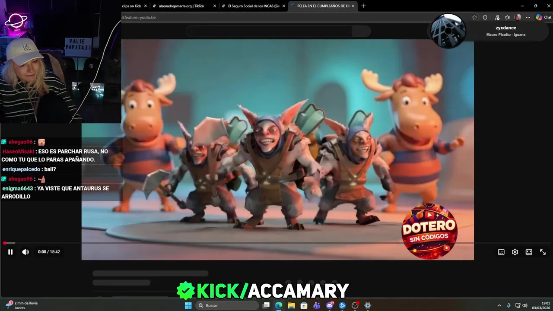Open the weather widget '2 mm de lluvia'
The width and height of the screenshot is (553, 311).
(x=22, y=305)
